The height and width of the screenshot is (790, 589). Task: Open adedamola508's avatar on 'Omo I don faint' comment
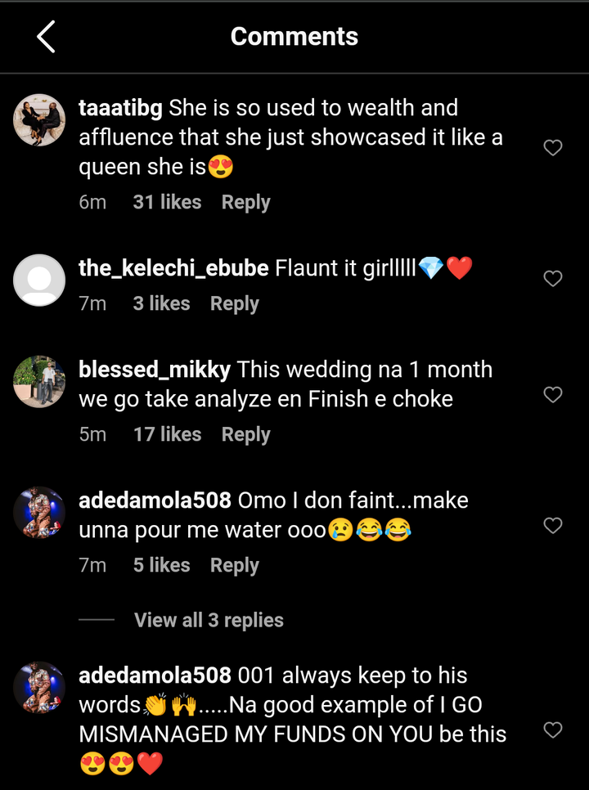(39, 513)
